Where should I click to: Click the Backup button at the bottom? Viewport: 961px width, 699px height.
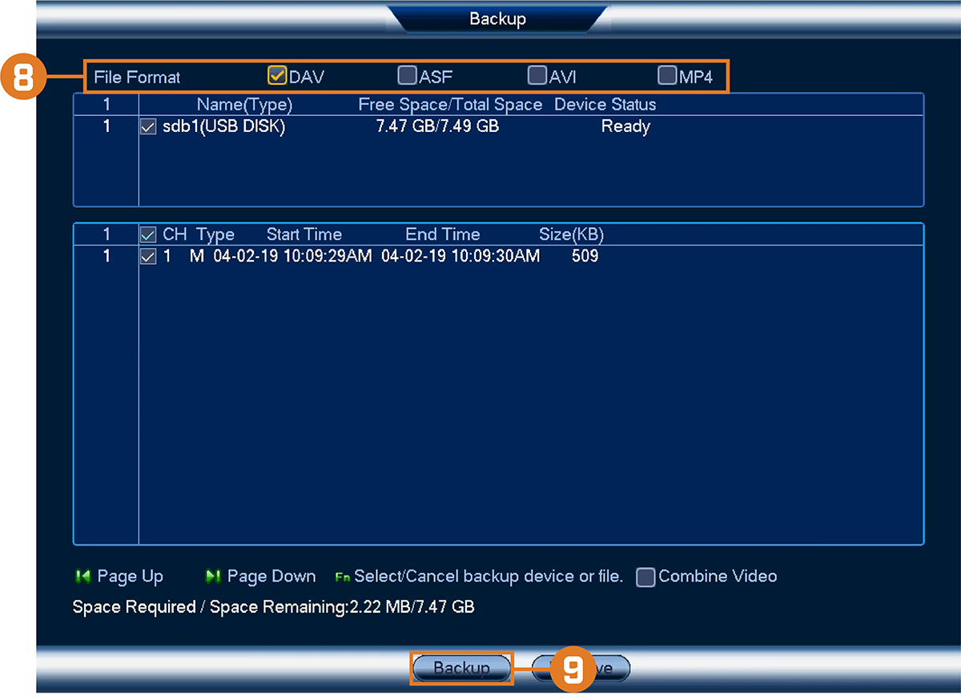coord(461,668)
